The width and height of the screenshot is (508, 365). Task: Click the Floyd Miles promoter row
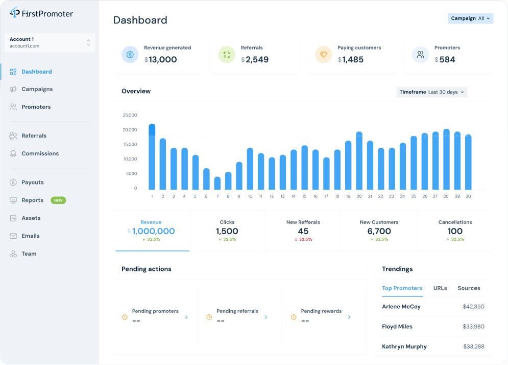pyautogui.click(x=433, y=327)
